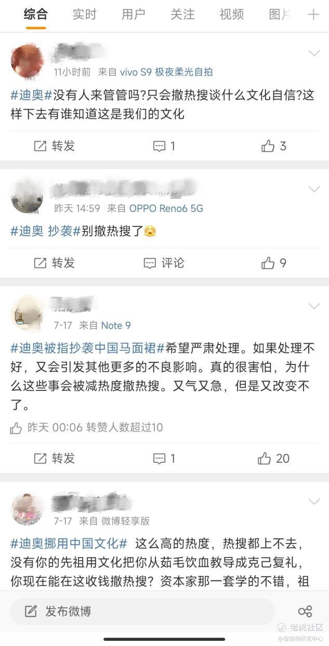Open comments on the vivo S9 post
Screen dimensions: 329x646
click(164, 146)
